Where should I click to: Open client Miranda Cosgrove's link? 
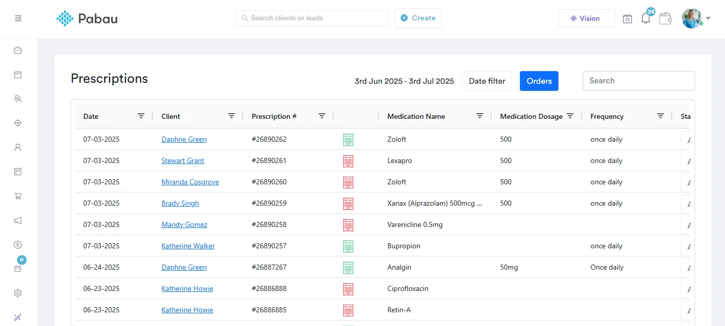(x=190, y=182)
